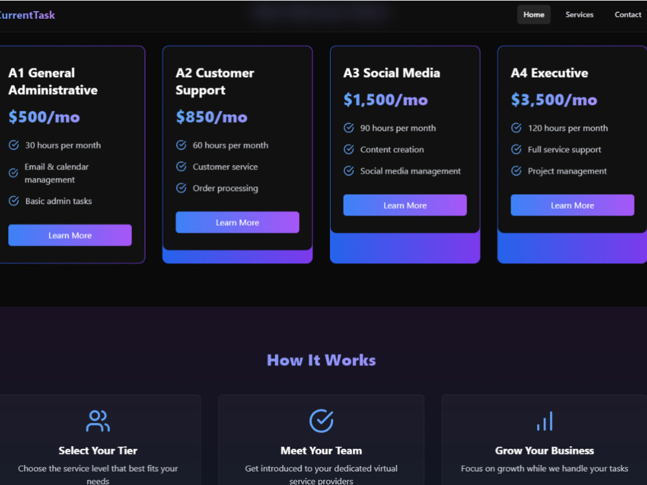Click 'Focus on growth' description text
The height and width of the screenshot is (485, 647).
coord(544,468)
